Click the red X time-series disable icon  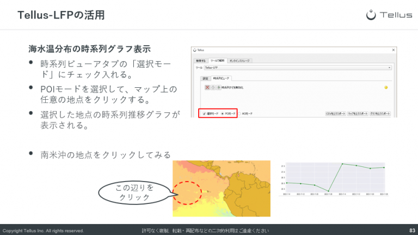click(207, 87)
